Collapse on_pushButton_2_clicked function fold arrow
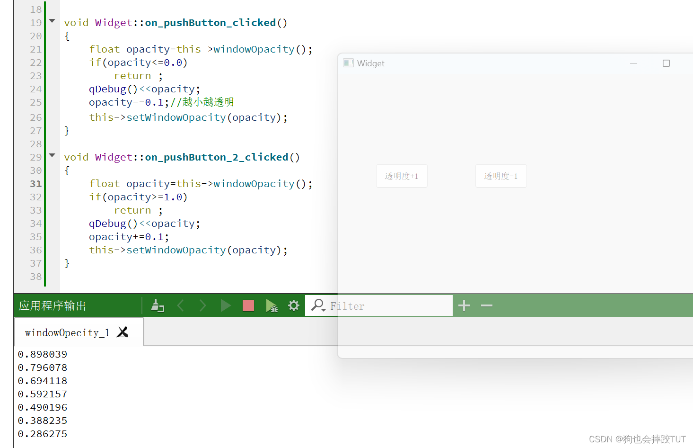Screen dimensions: 693x448 point(52,155)
